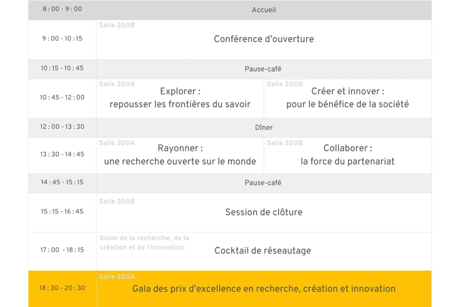Click the 13:30 - 14:45 time cell

(62, 154)
